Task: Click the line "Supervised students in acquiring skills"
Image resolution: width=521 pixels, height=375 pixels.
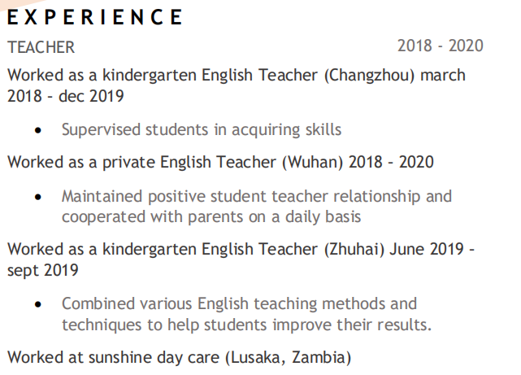Action: tap(201, 129)
